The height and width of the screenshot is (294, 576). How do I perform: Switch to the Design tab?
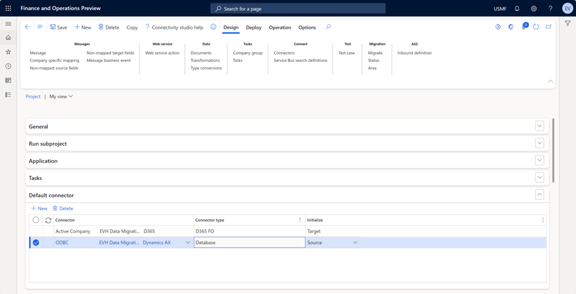pos(230,28)
